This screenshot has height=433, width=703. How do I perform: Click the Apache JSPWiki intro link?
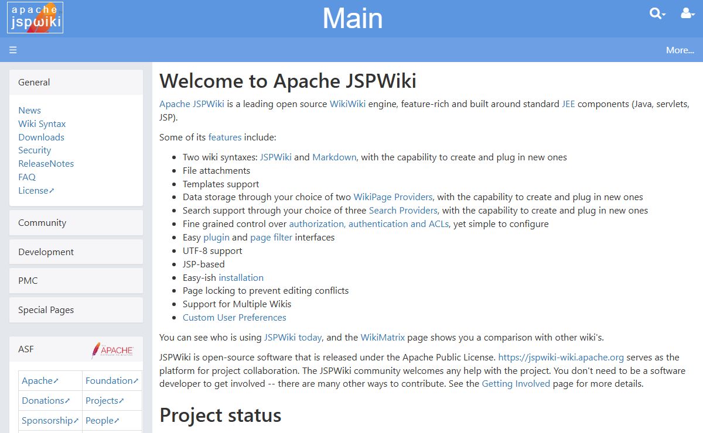[x=192, y=104]
